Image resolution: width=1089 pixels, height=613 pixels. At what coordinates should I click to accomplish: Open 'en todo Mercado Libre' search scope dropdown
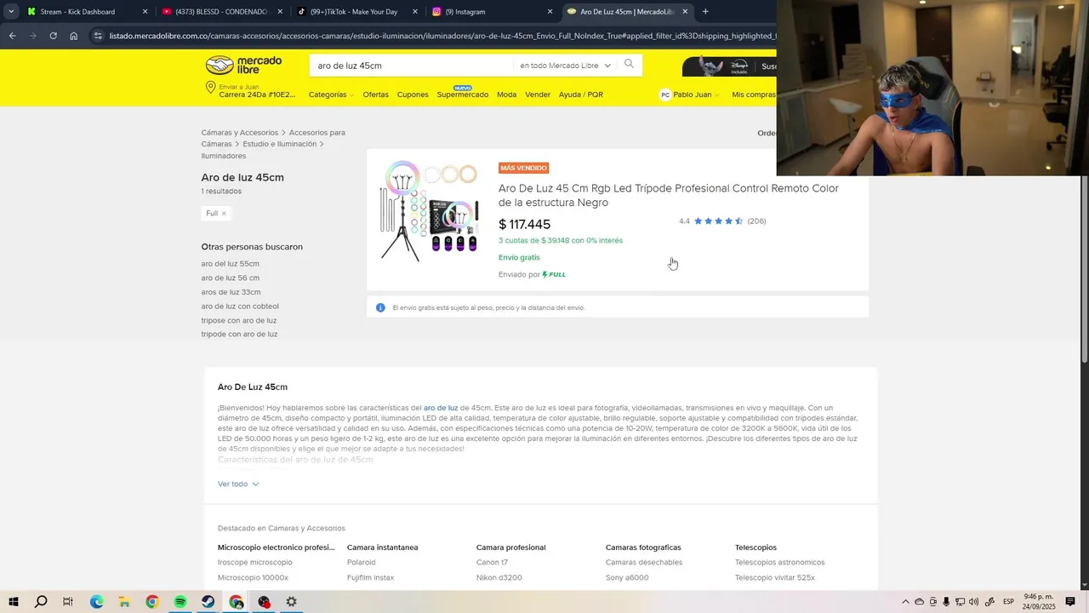point(566,66)
